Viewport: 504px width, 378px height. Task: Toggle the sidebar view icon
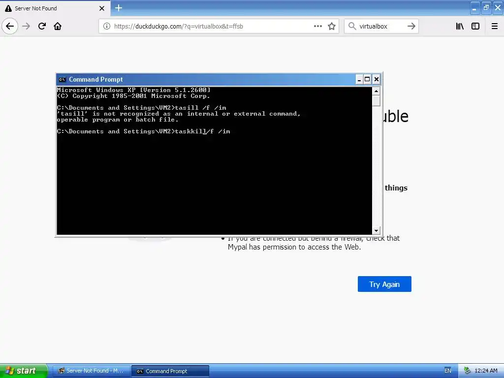pos(475,26)
